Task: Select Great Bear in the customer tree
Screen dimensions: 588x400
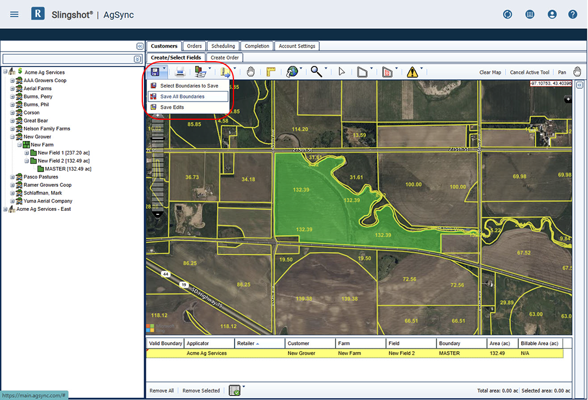Action: point(36,120)
